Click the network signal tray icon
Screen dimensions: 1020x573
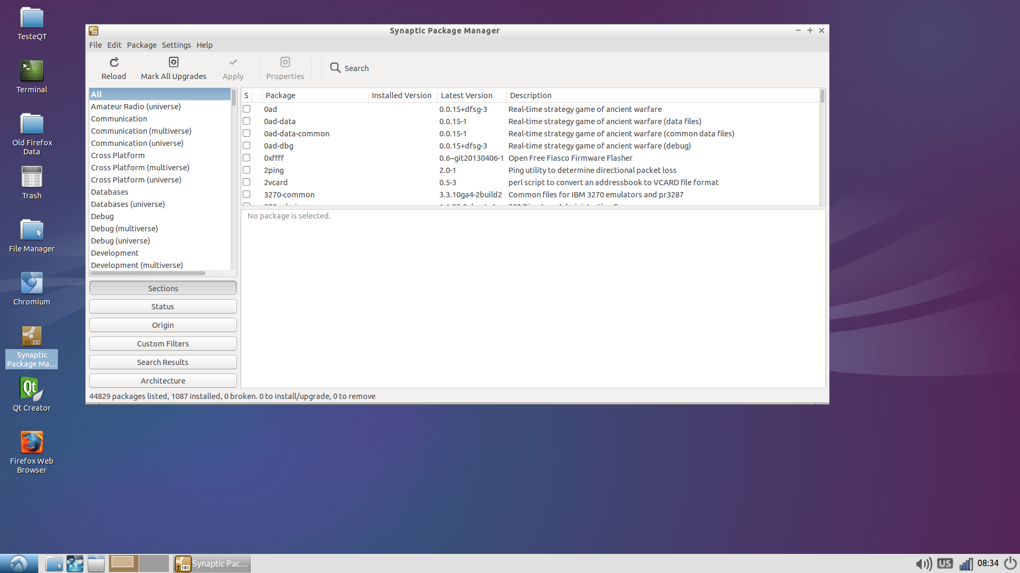click(966, 563)
